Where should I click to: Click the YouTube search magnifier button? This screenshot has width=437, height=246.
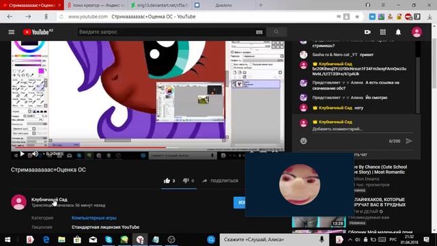[x=276, y=32]
